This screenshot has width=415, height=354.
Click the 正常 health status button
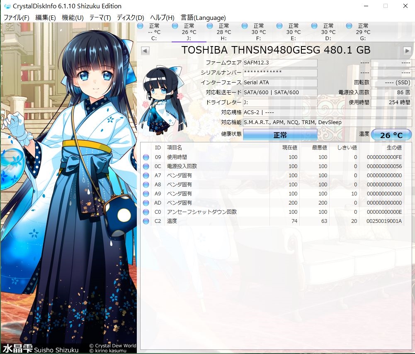coord(280,135)
